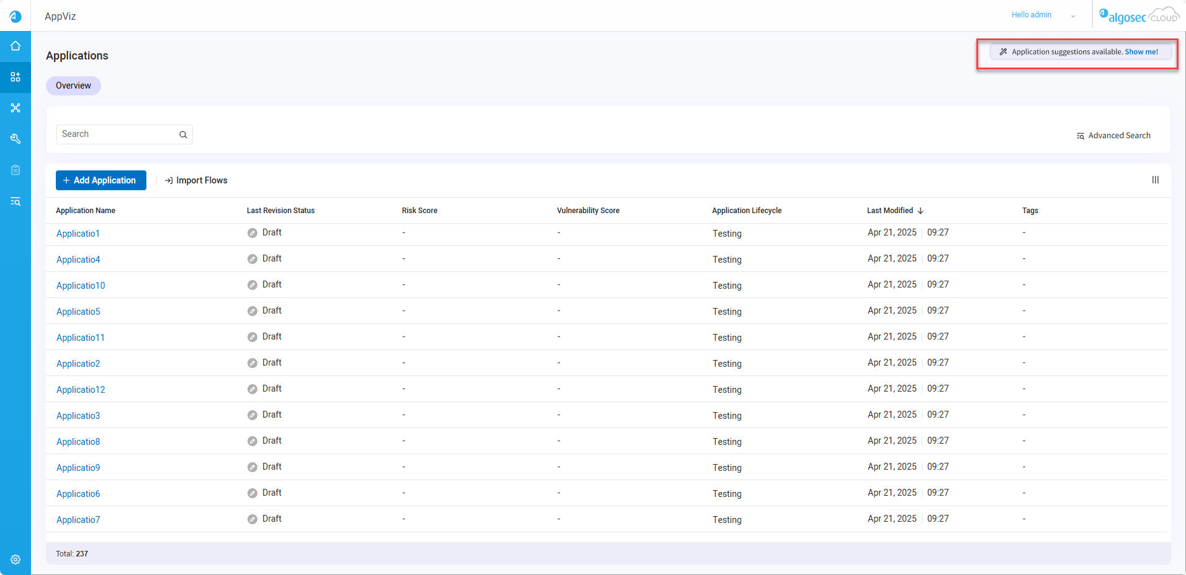Open the Applicatio10 application link

[x=81, y=286]
